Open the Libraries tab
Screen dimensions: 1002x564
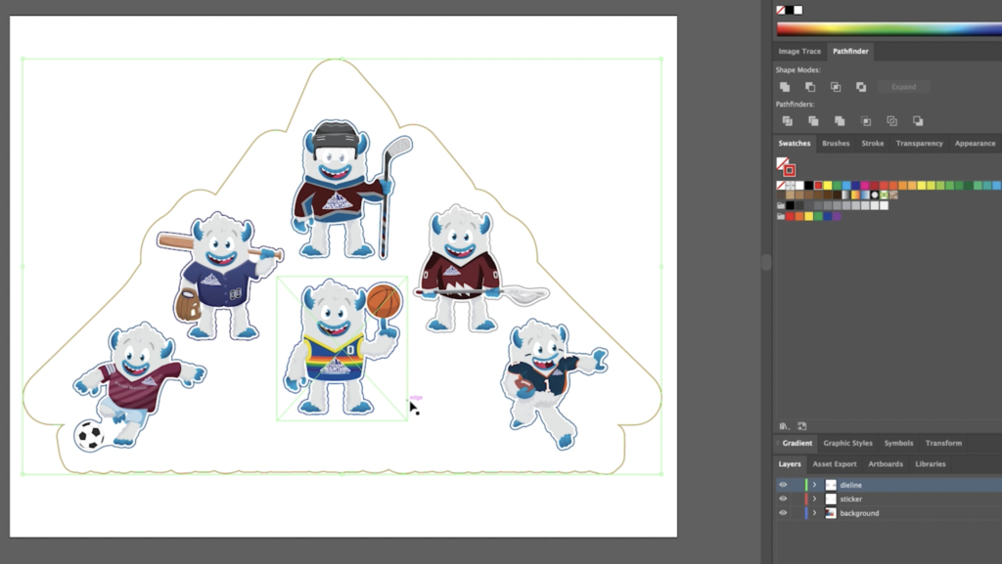930,464
